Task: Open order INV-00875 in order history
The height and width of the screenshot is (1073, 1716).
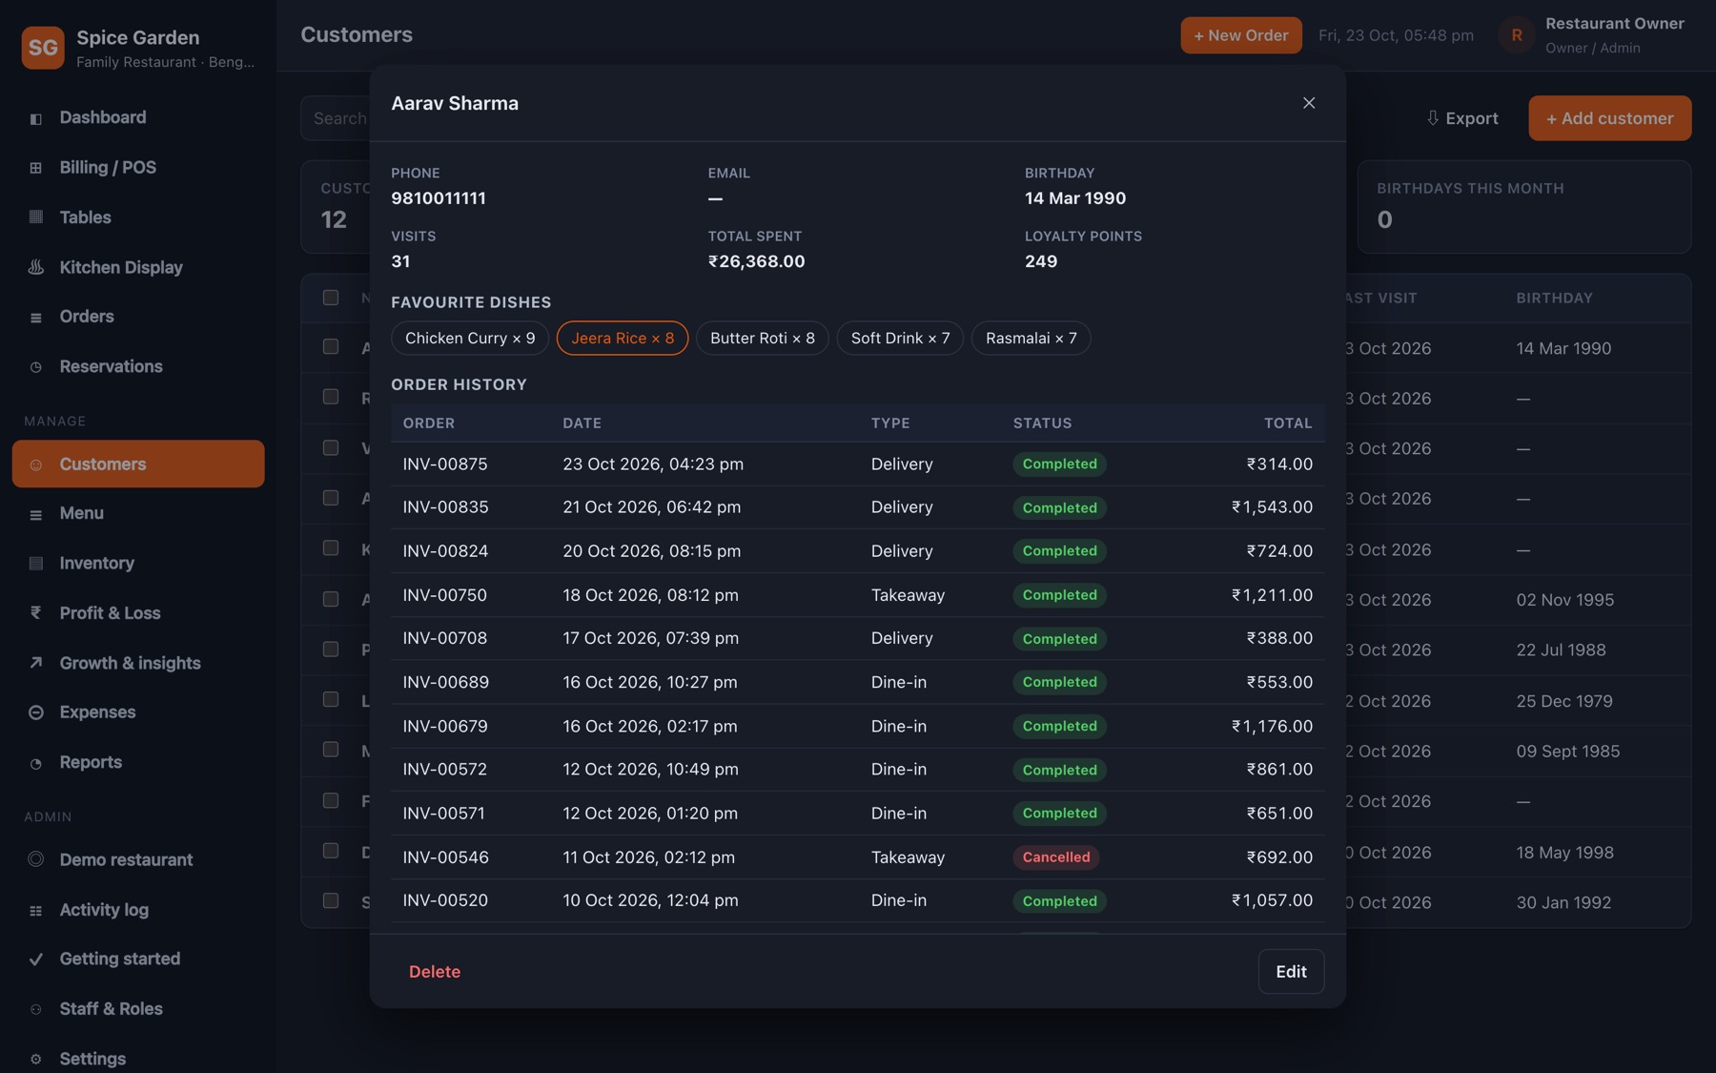Action: (x=857, y=464)
